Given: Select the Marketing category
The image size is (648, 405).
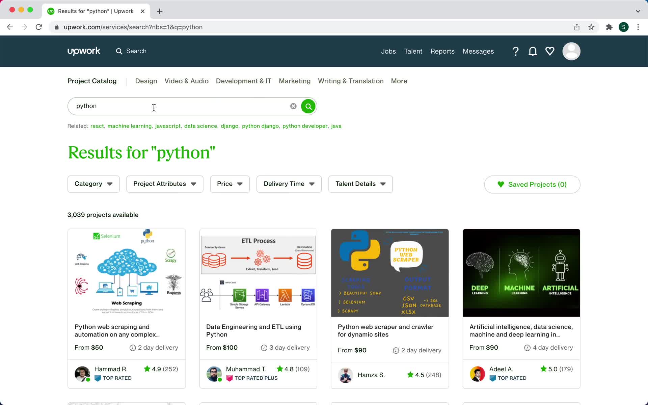Looking at the screenshot, I should (x=295, y=81).
